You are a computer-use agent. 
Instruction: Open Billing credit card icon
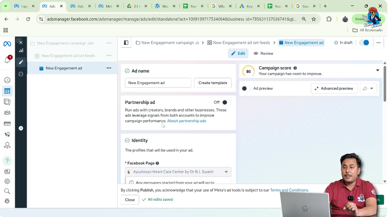[x=7, y=123]
